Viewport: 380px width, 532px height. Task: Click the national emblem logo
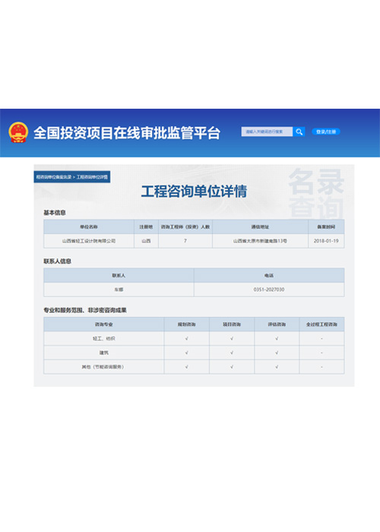coord(18,132)
